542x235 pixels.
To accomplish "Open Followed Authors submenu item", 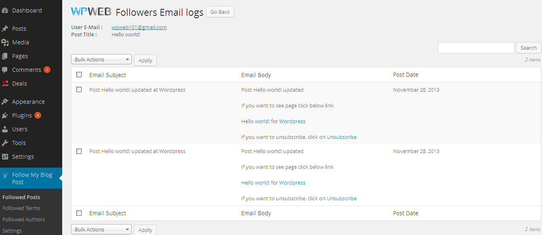I will (24, 219).
